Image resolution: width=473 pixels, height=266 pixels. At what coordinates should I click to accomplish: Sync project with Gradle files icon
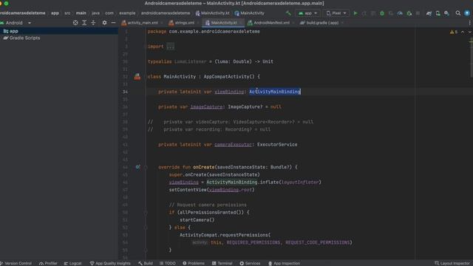click(429, 13)
